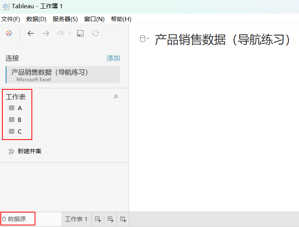Open the data source cylinder dropdown by the title
Screen dimensions: 299x227
tap(144, 39)
